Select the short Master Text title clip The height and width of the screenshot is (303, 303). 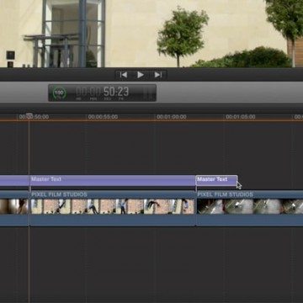[216, 181]
